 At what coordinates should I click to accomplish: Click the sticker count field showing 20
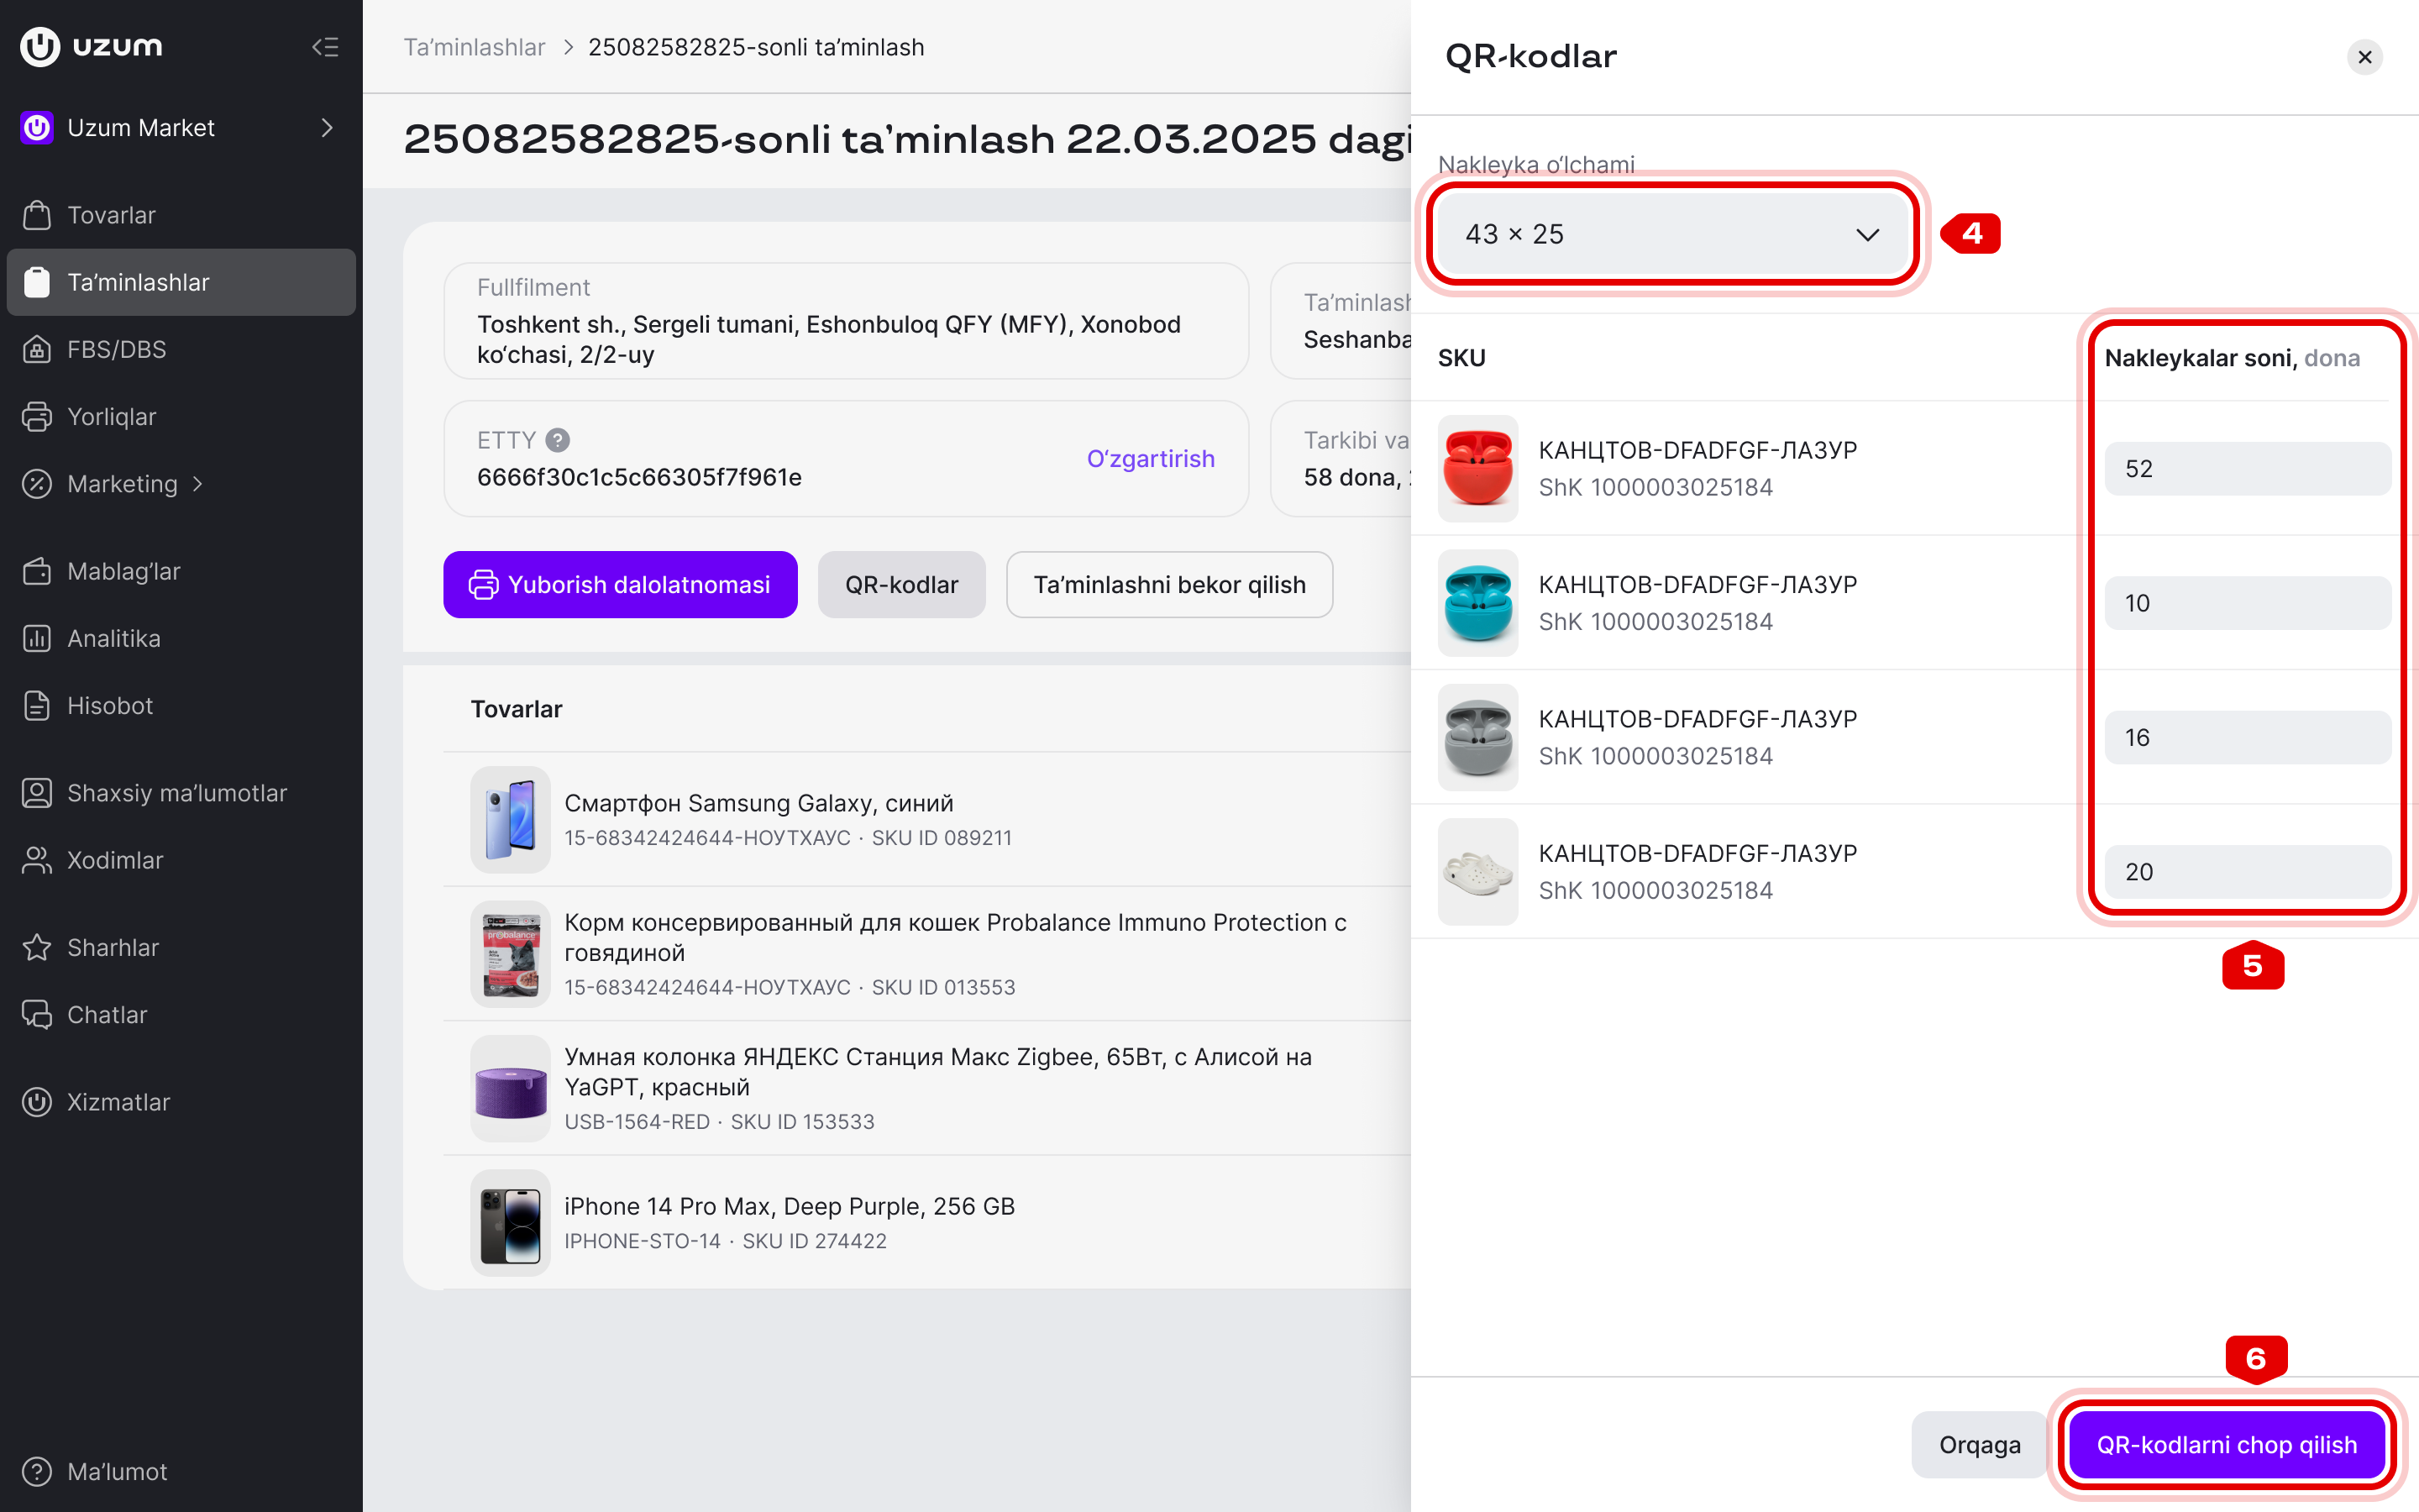[2247, 872]
